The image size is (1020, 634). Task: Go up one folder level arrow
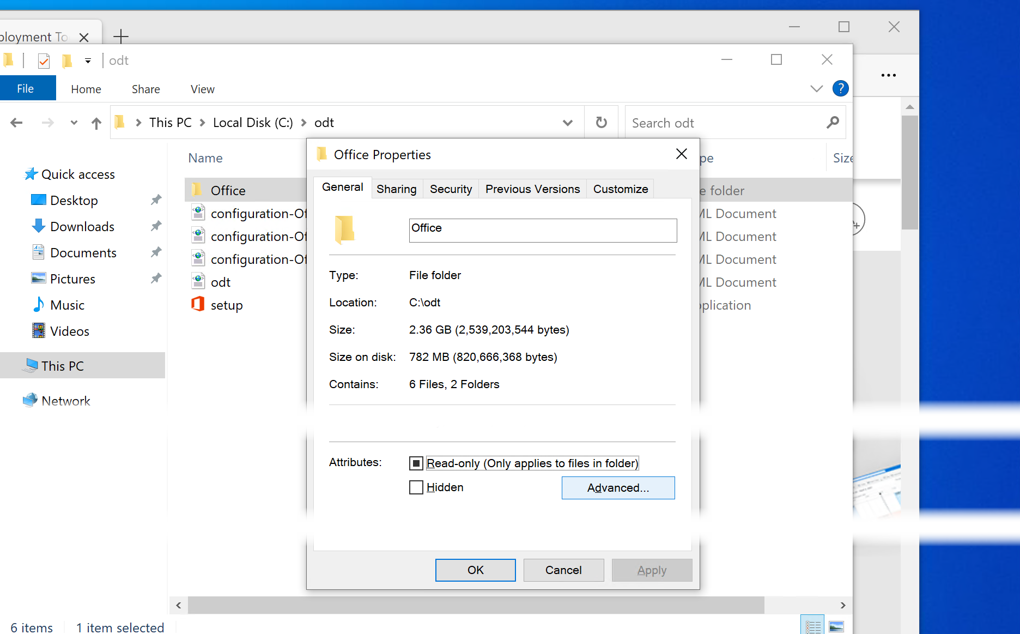96,123
